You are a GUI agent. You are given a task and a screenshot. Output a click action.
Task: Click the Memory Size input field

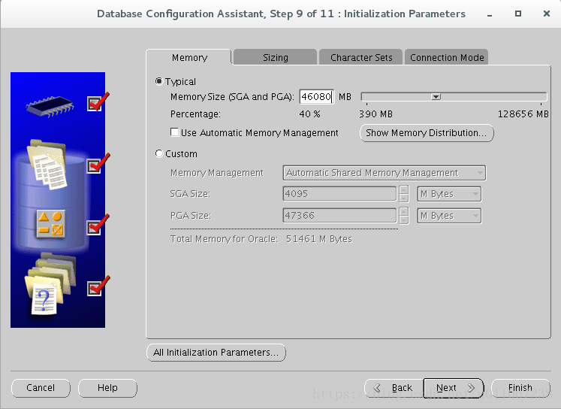pyautogui.click(x=317, y=97)
